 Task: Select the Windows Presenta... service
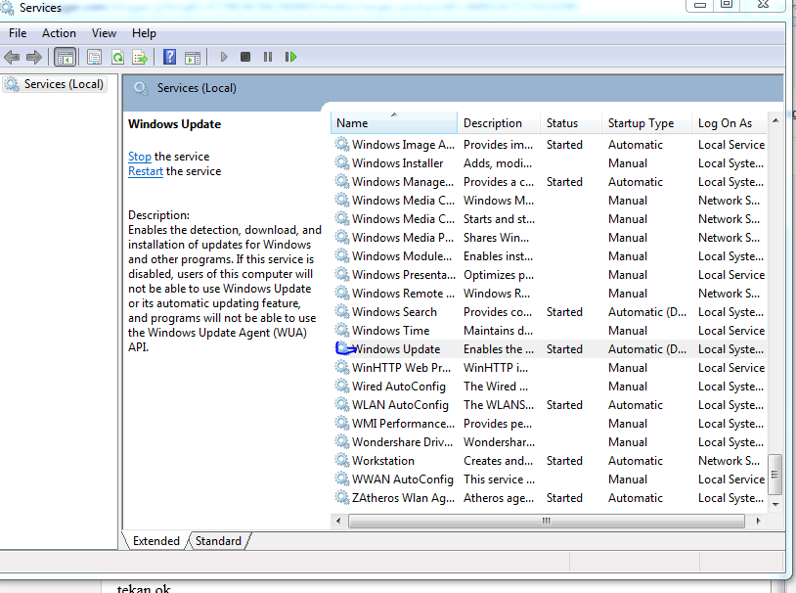pos(404,275)
